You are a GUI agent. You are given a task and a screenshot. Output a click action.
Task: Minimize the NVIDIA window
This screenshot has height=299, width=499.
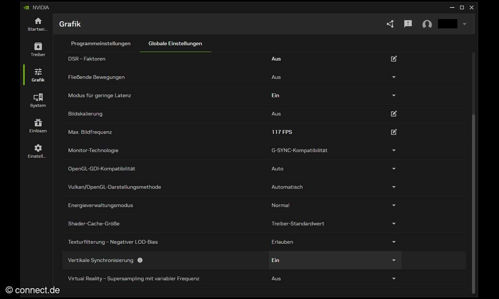pos(452,7)
